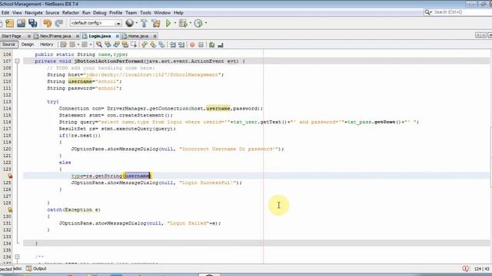The image size is (492, 276).
Task: Click the Open Project toolbar icon
Action: 21,23
